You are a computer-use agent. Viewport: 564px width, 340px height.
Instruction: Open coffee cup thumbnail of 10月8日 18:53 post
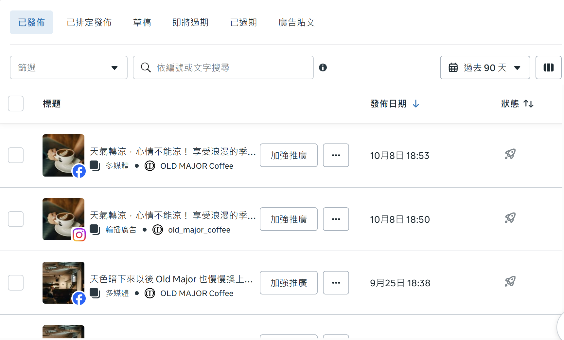tap(63, 155)
